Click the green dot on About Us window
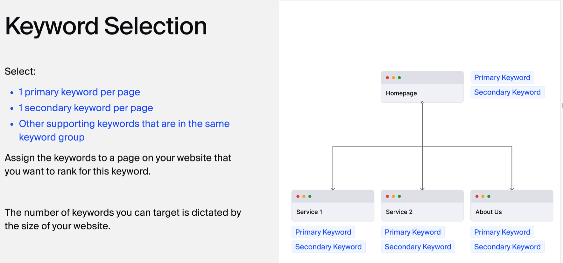Screen dimensions: 563x263 489,196
